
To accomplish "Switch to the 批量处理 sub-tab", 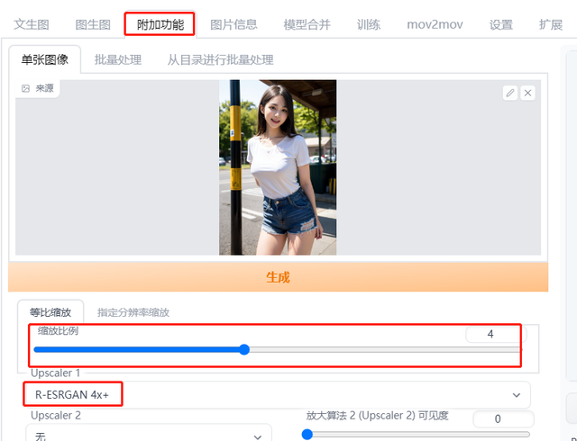I will (118, 59).
